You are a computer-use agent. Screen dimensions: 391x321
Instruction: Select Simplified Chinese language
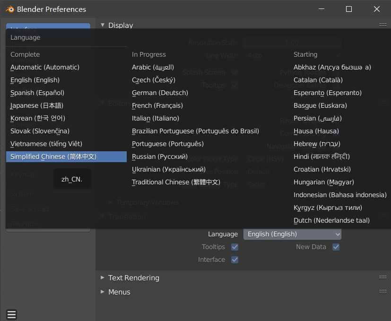[x=66, y=156]
